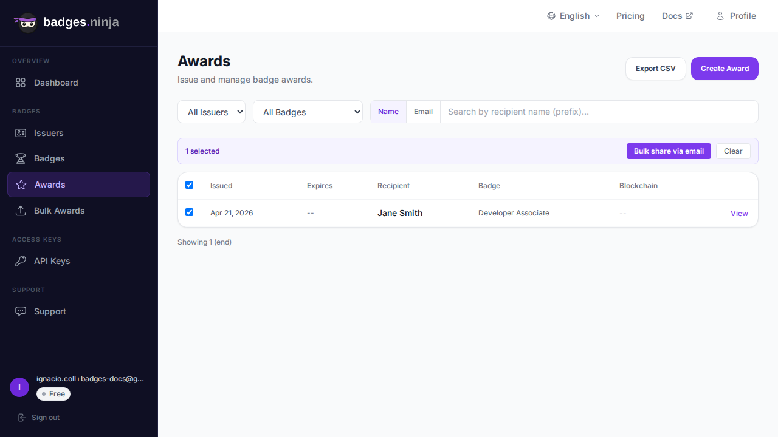Viewport: 778px width, 437px height.
Task: Click Bulk share via email
Action: 669,151
